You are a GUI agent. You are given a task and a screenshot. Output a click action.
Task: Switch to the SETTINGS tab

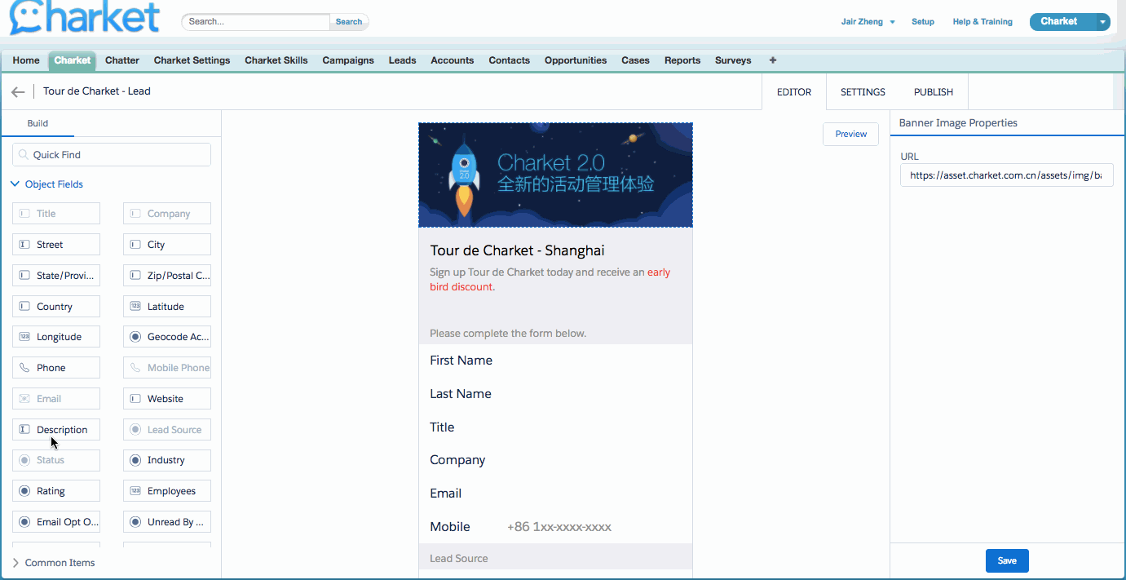[863, 92]
